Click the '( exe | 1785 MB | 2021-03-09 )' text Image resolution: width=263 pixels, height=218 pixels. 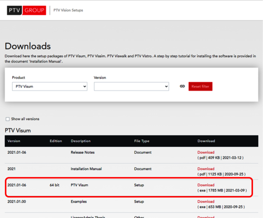(222, 190)
